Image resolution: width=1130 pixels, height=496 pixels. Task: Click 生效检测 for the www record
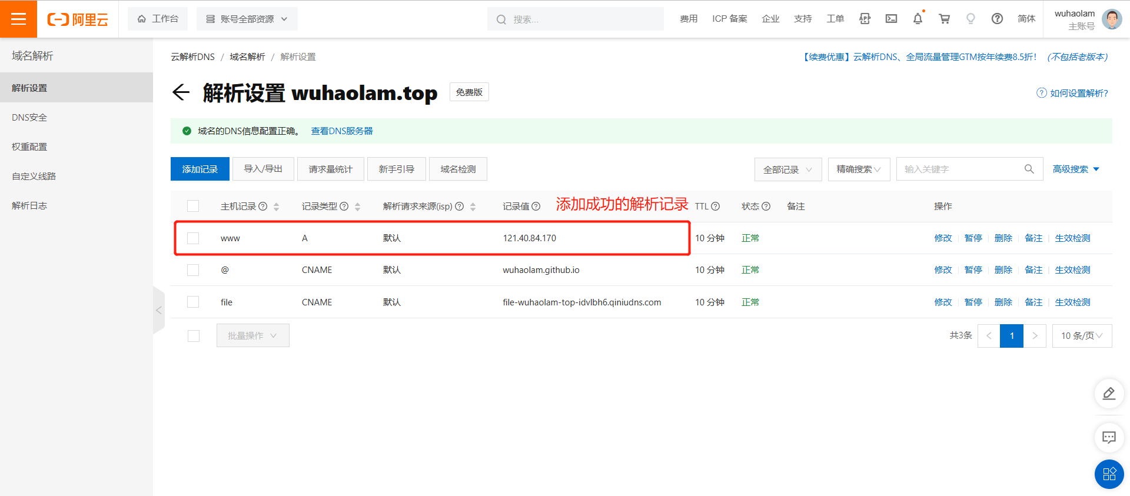click(x=1072, y=238)
